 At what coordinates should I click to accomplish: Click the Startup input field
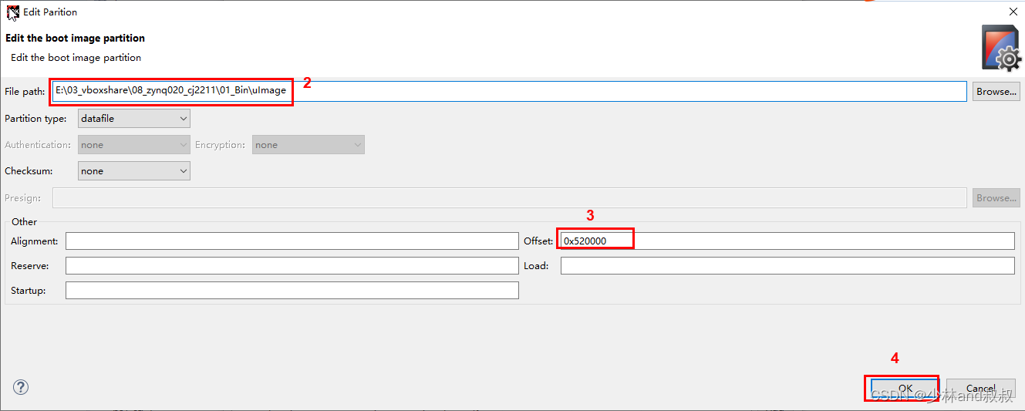[x=292, y=291]
